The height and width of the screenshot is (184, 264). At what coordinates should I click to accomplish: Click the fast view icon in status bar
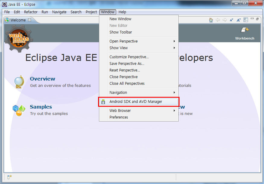pyautogui.click(x=9, y=177)
